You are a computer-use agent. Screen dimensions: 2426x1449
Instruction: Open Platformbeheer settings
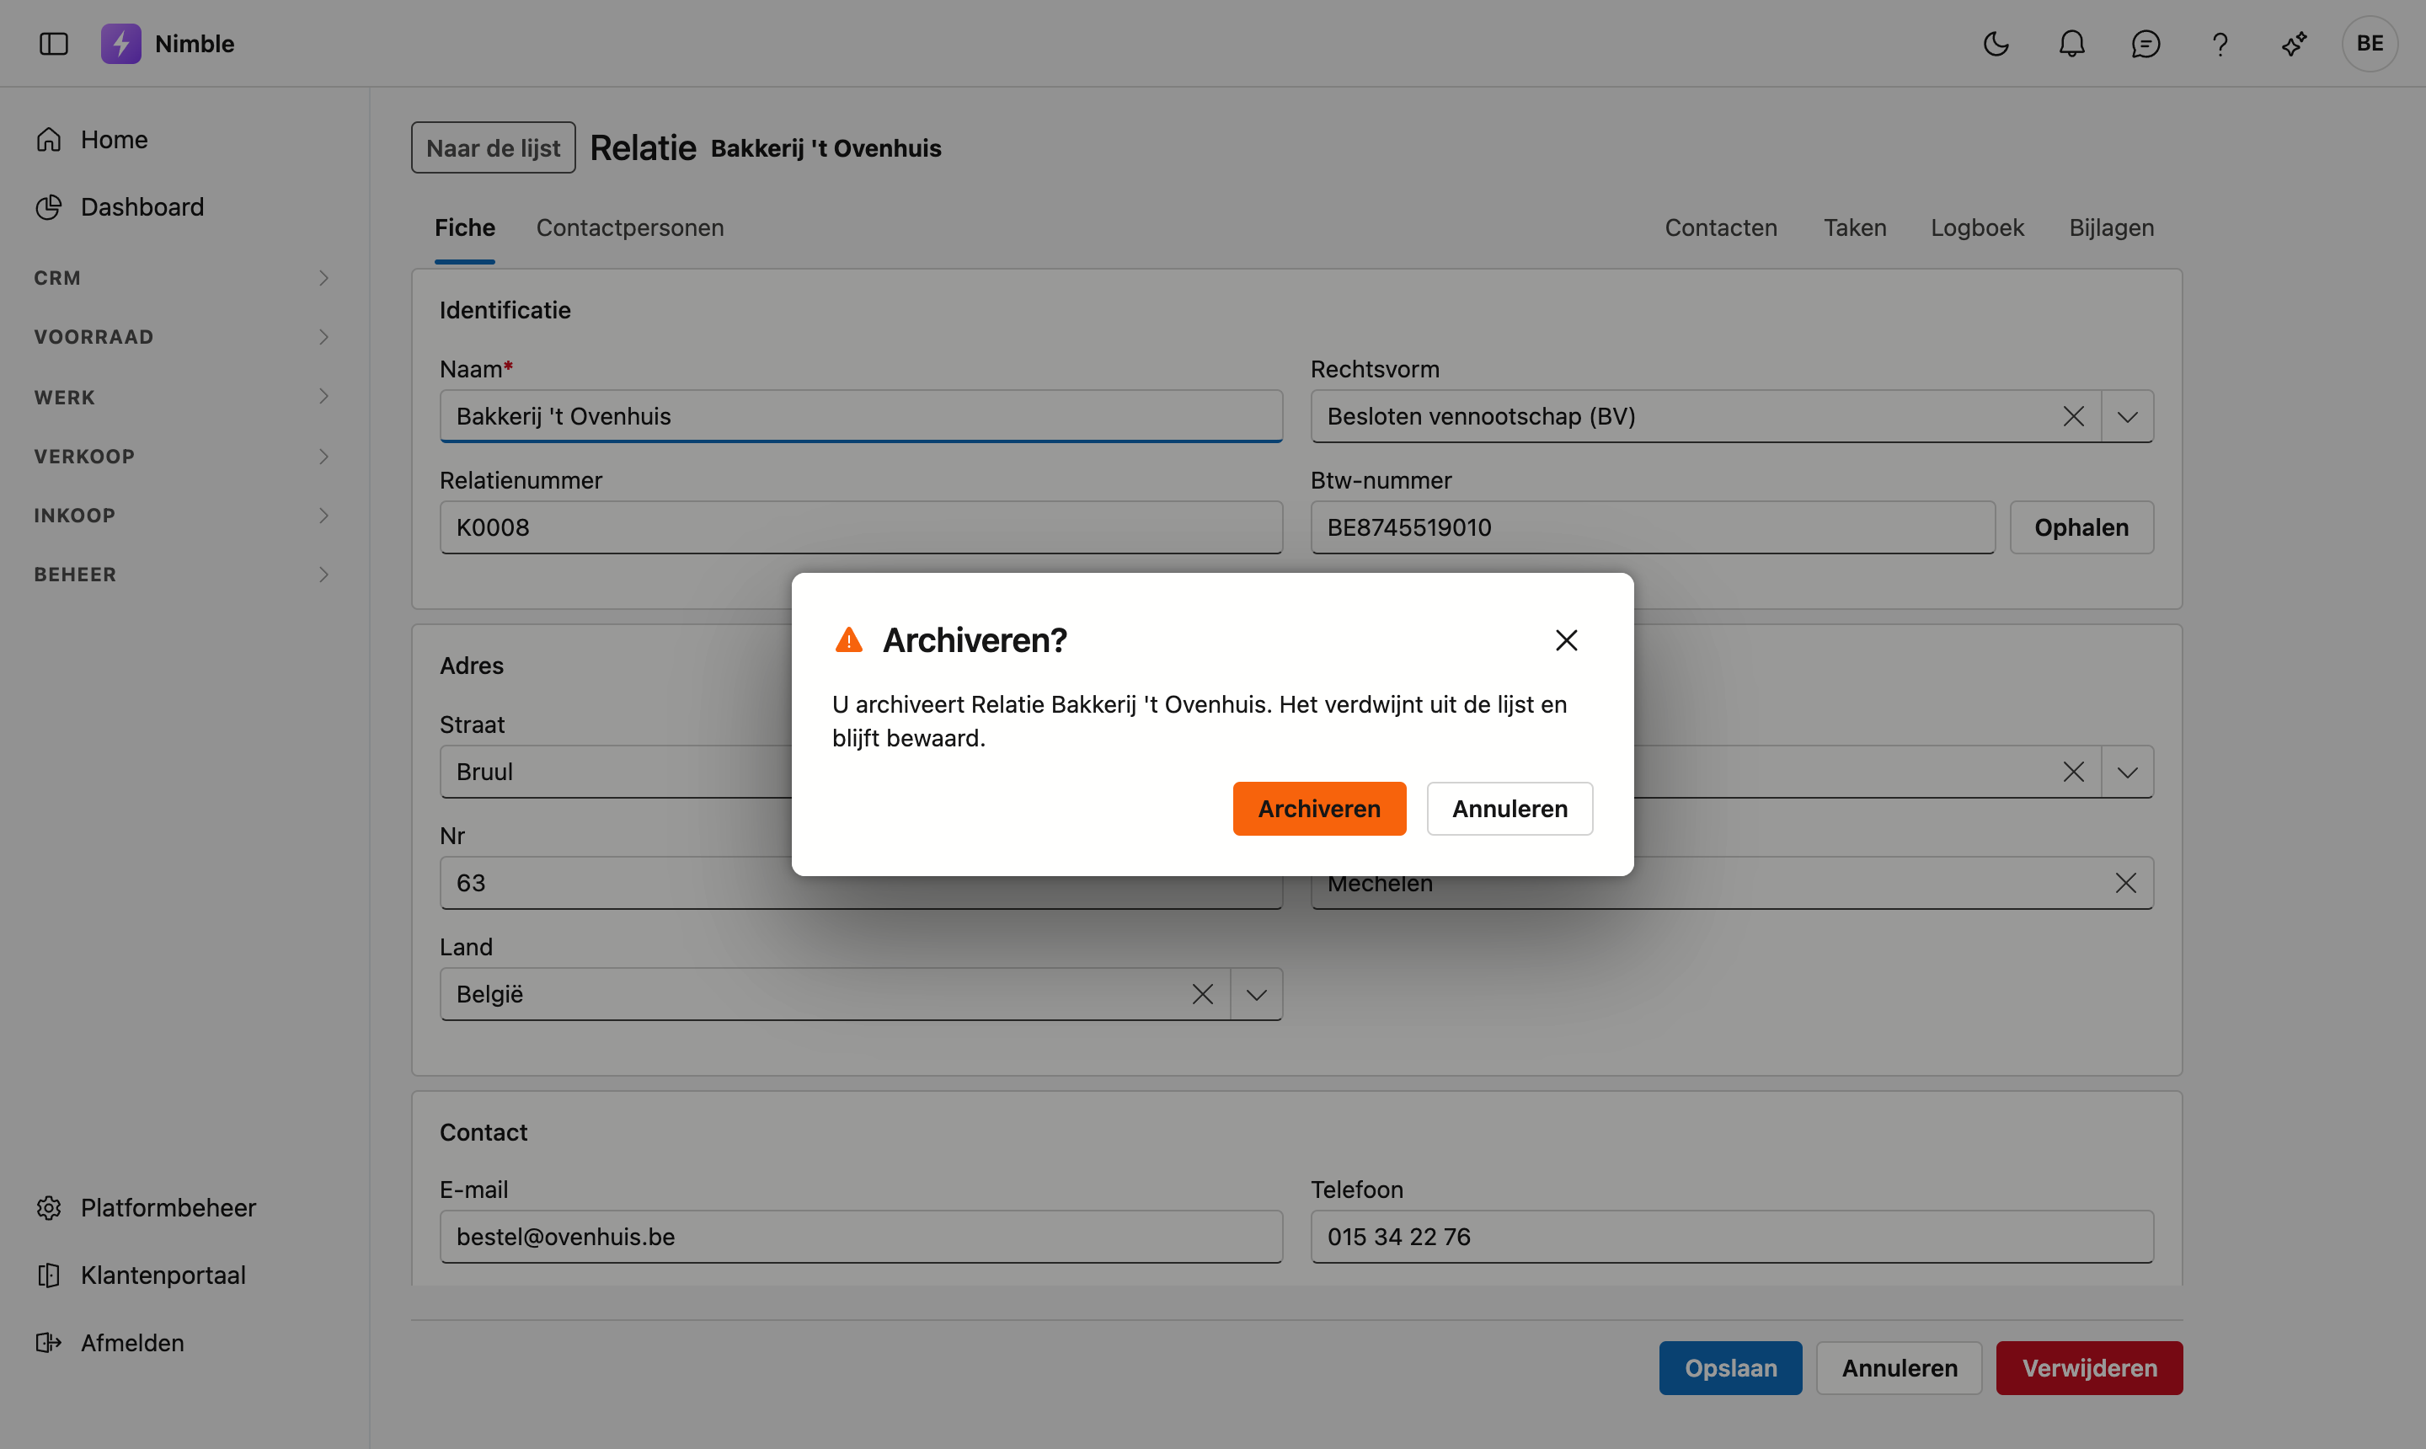[146, 1208]
